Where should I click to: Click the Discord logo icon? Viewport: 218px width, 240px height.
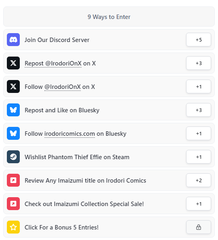[x=13, y=40]
